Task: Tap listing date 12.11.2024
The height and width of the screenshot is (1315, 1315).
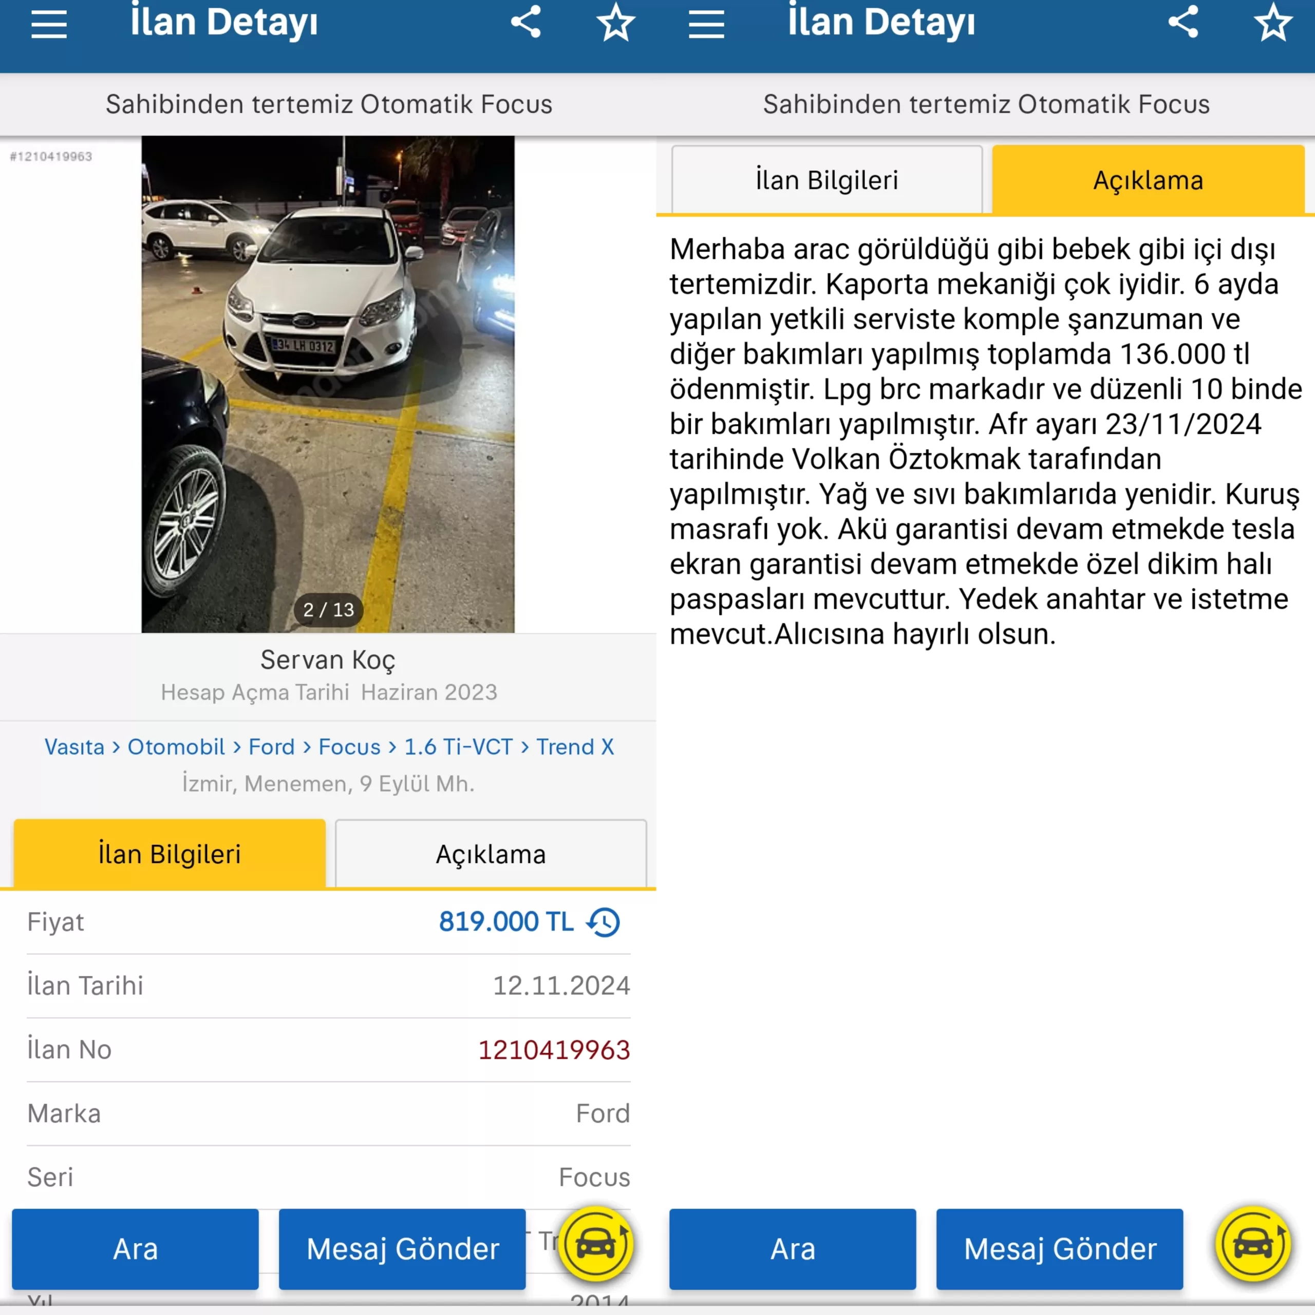Action: [561, 986]
